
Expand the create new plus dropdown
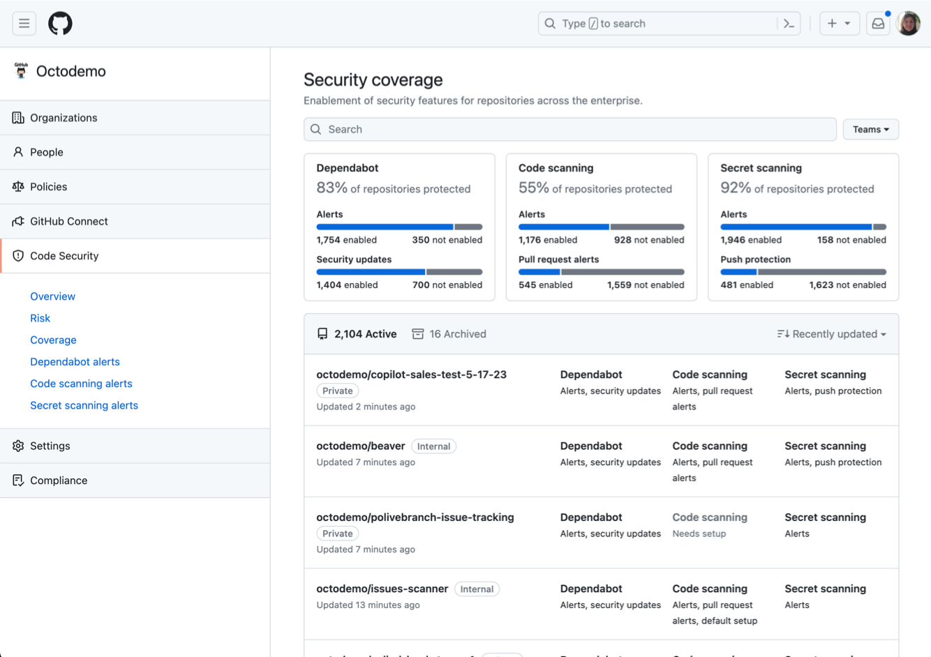[x=839, y=23]
